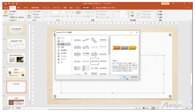Open the font size dropdown
Screen dimensions: 195x112
tap(64, 13)
